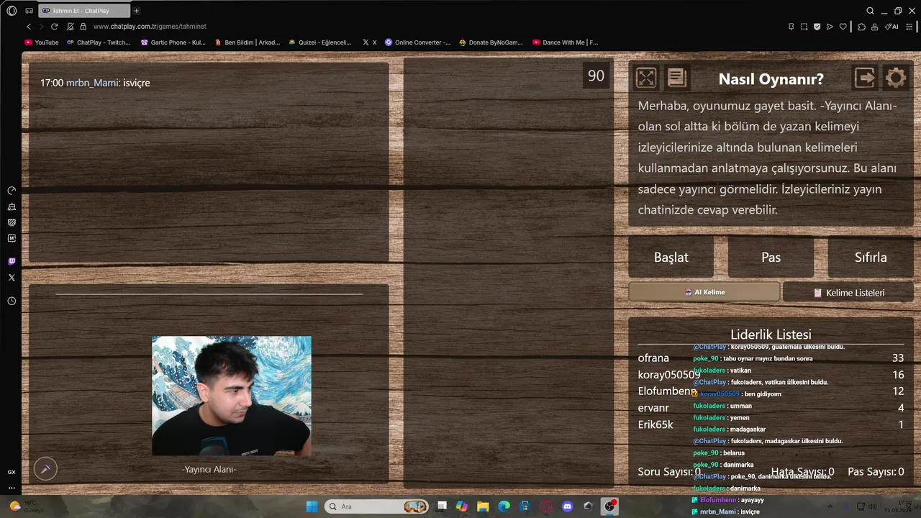Click the streamer webcam thumbnail
The height and width of the screenshot is (518, 921).
click(x=232, y=396)
